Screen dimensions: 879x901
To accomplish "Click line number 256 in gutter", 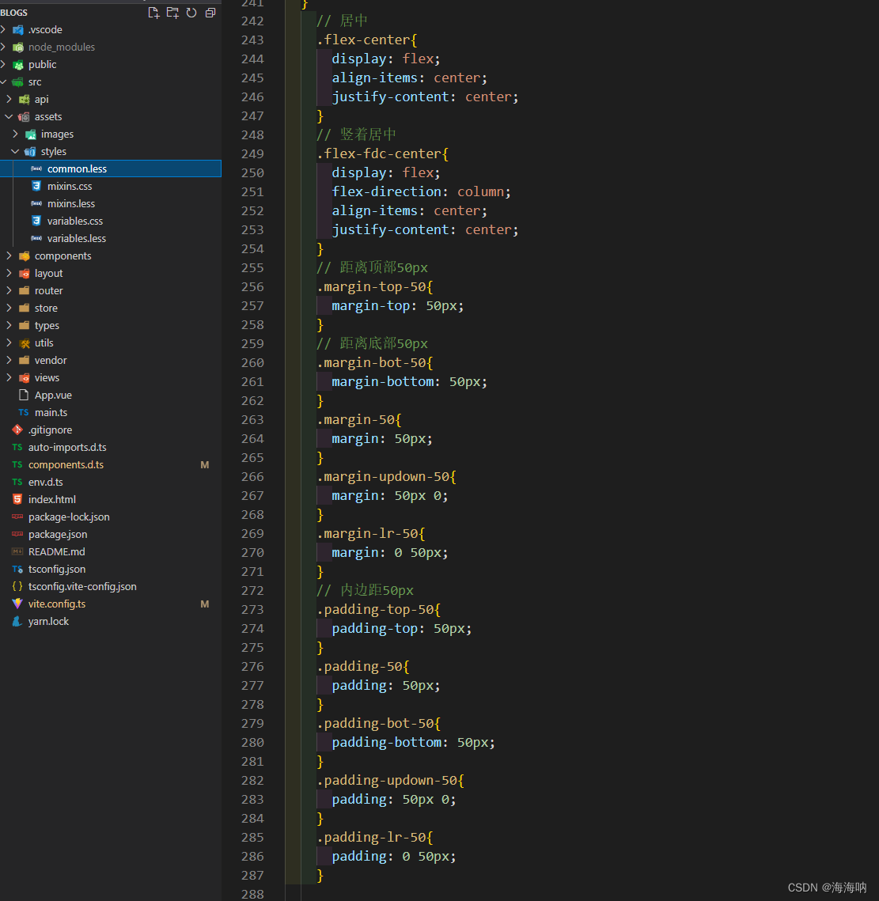I will pos(252,286).
